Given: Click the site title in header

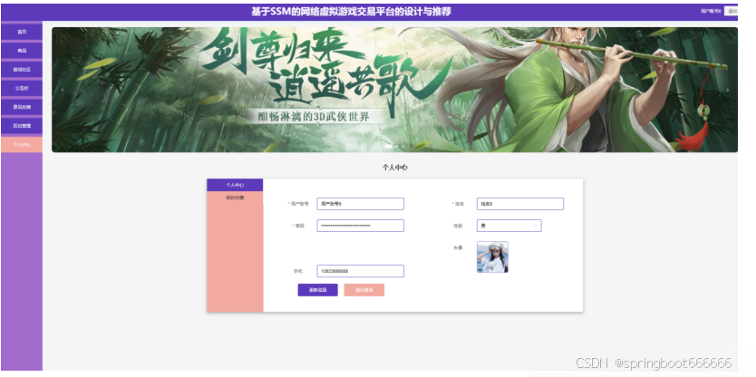Looking at the screenshot, I should pyautogui.click(x=351, y=12).
